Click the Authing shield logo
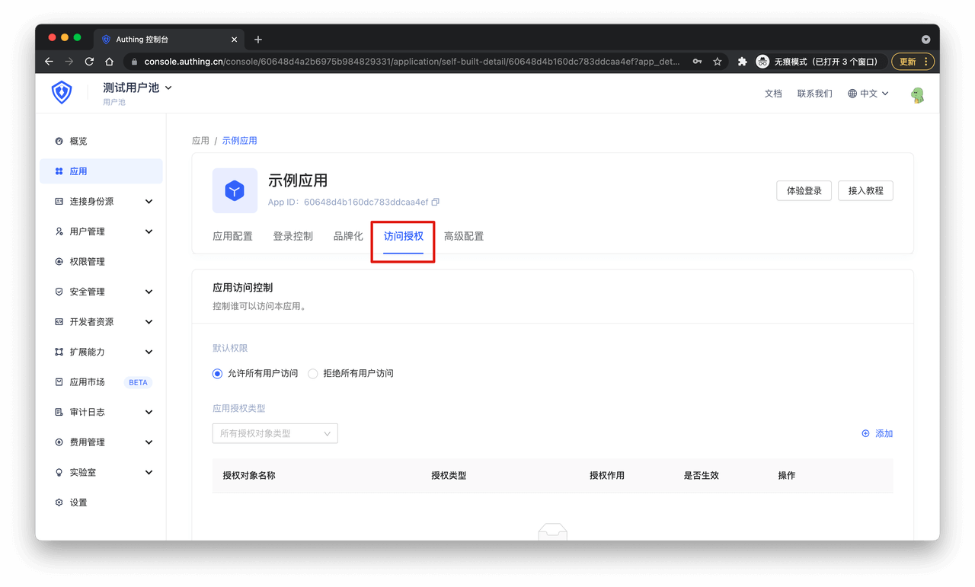The width and height of the screenshot is (975, 587). coord(62,93)
